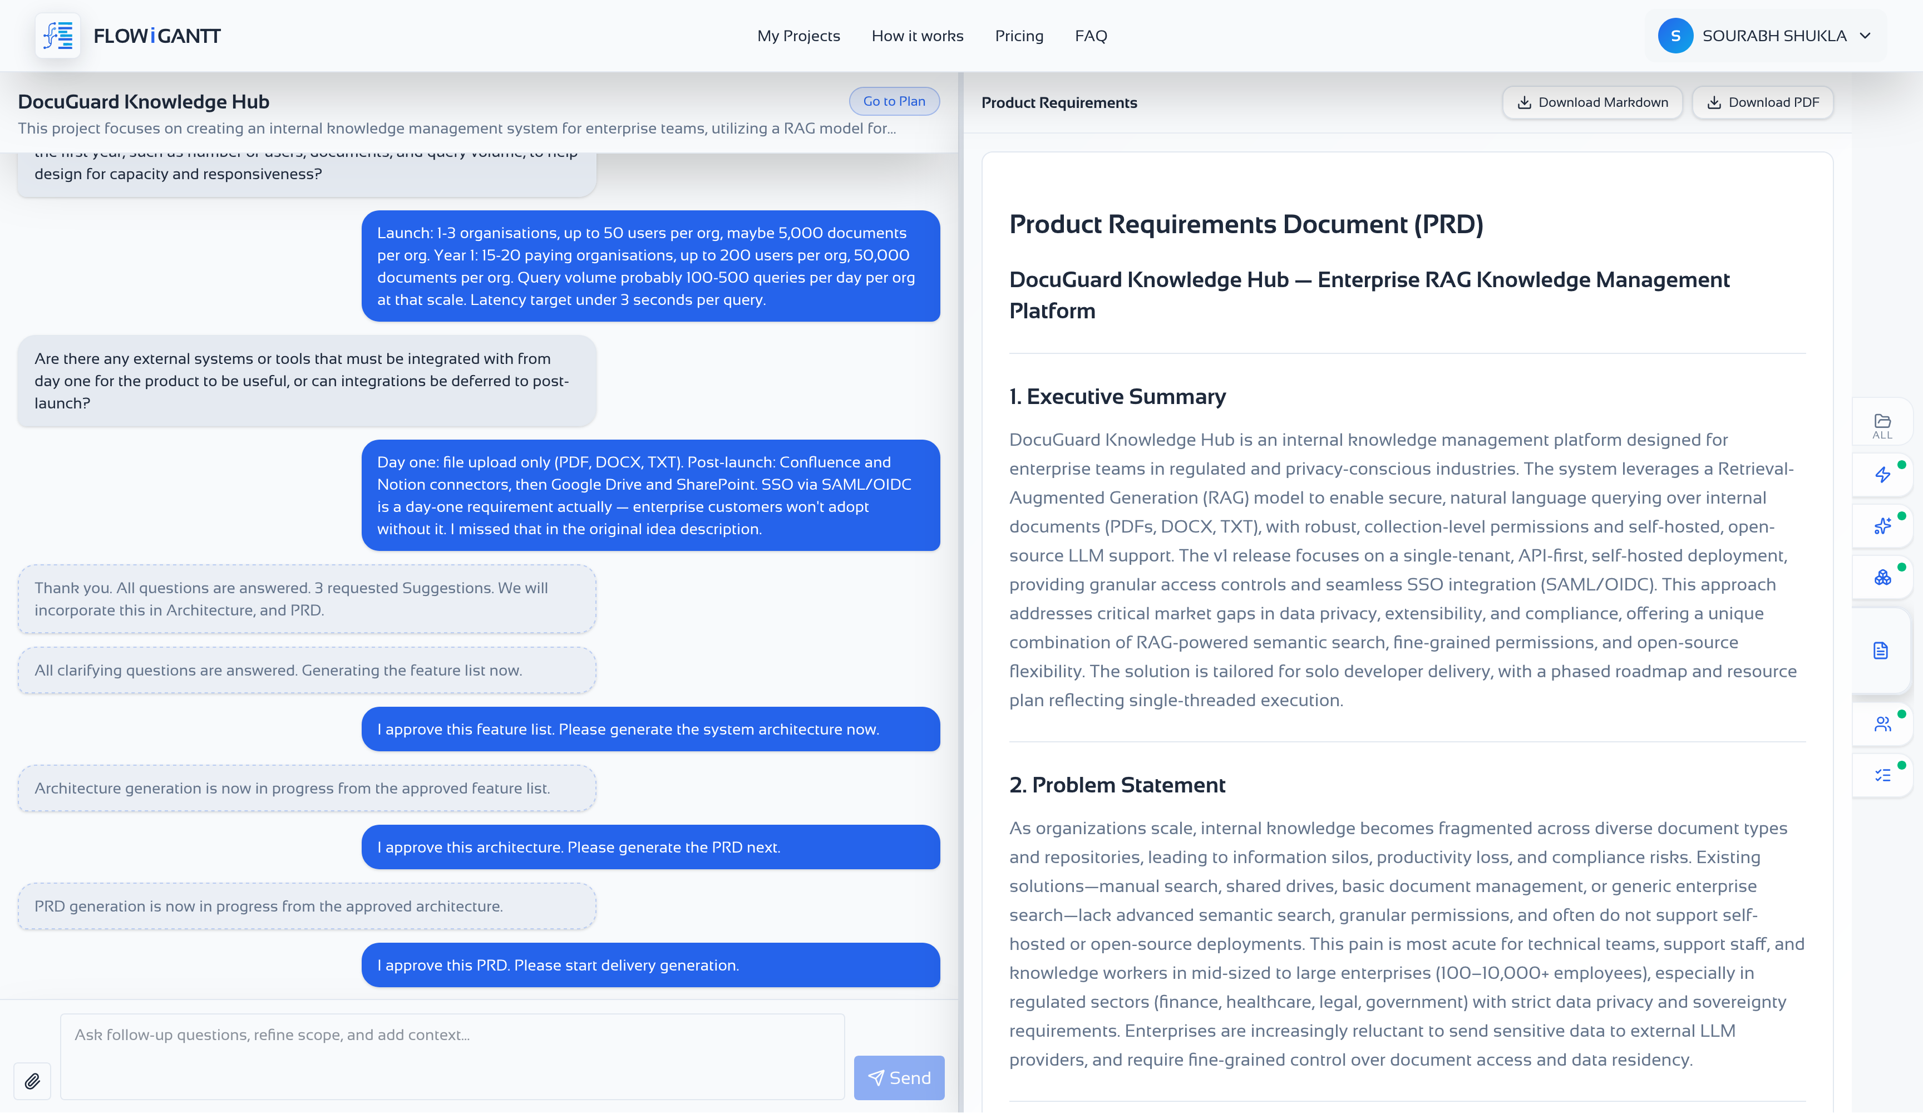Open the checklist sidebar tab
Image resolution: width=1923 pixels, height=1113 pixels.
(1882, 776)
